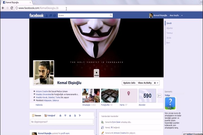
Task: Open Artcore Creative in recent activity
Action: [120, 133]
